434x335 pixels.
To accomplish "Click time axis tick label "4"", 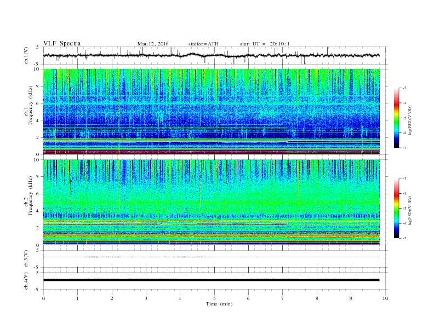I will [180, 298].
